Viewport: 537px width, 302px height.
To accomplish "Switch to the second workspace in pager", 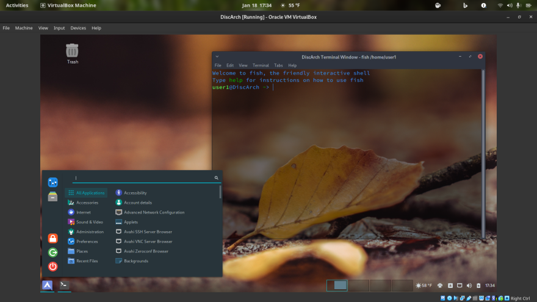I will click(x=359, y=286).
